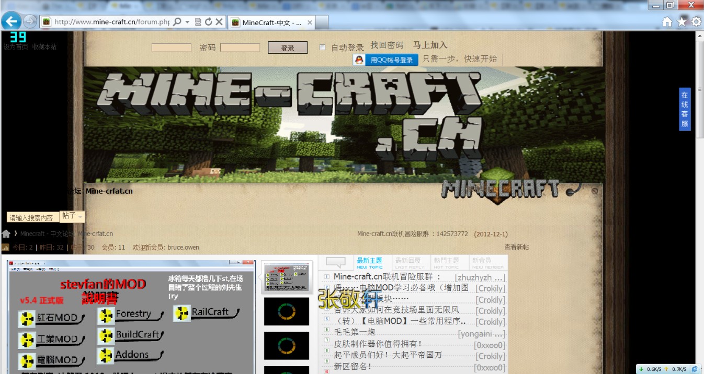Viewport: 704px width, 374px height.
Task: Open author [yongaini ...] profile
Action: coord(482,333)
